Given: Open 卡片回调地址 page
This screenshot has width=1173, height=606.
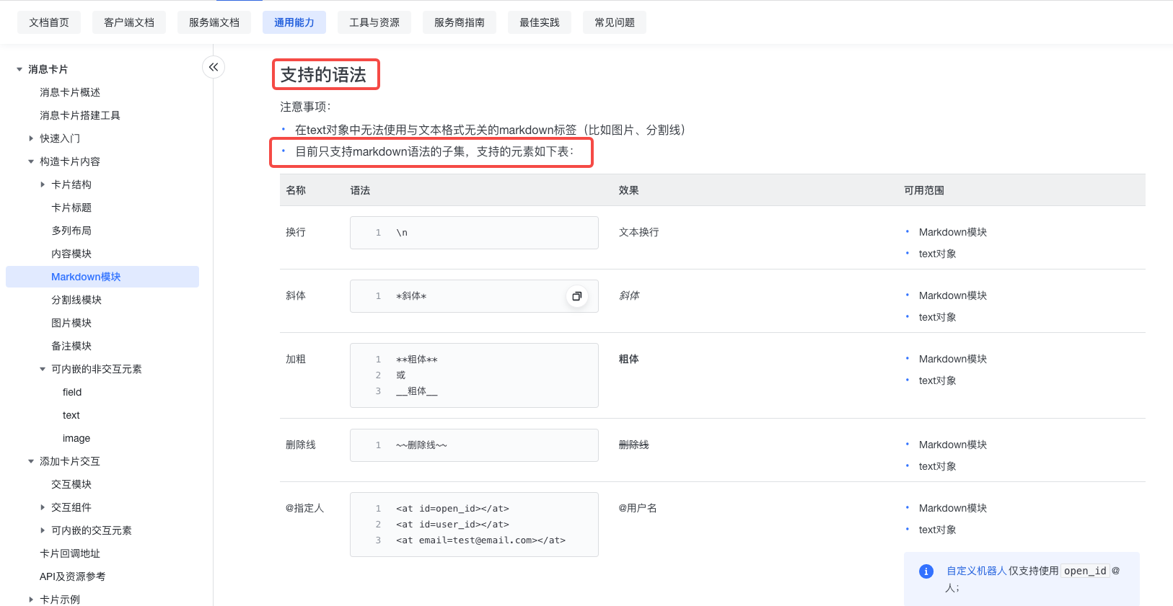Looking at the screenshot, I should click(70, 553).
